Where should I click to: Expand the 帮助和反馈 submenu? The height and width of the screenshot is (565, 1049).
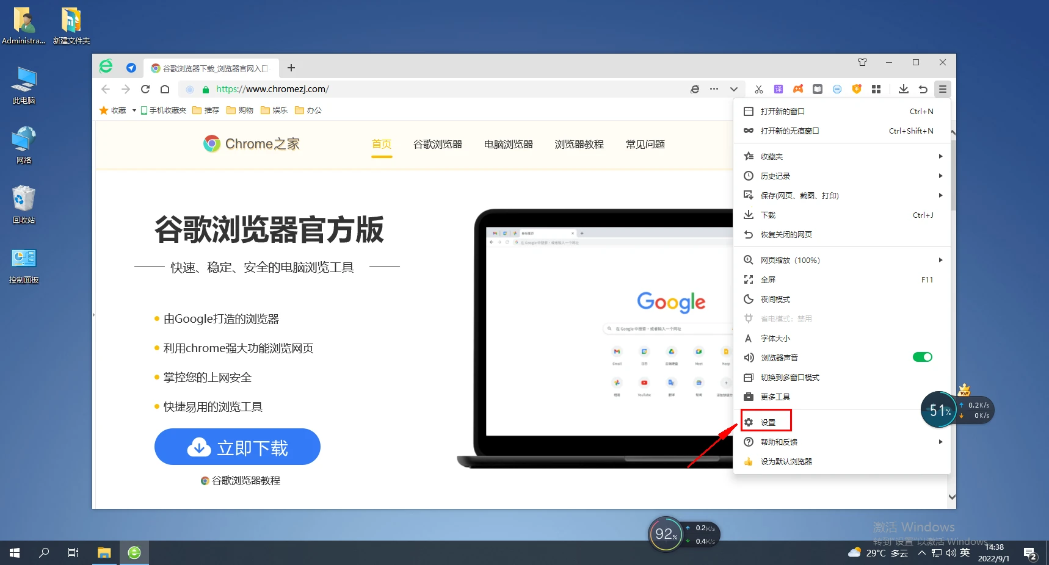(842, 442)
